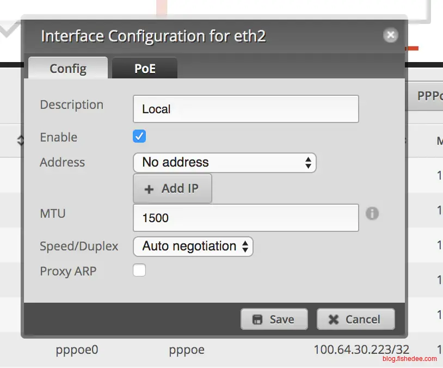This screenshot has height=368, width=443.
Task: Click the dialog title 'Interface Configuration for eth2'
Action: tap(153, 36)
